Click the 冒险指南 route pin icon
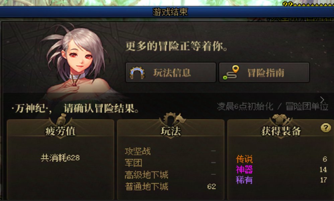334x201 pixels. coord(231,72)
